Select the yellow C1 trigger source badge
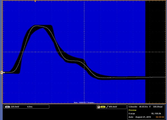 pyautogui.click(x=103, y=107)
